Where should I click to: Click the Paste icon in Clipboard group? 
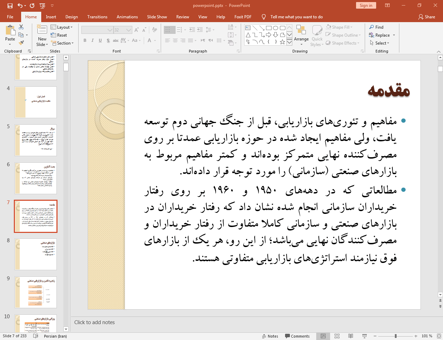(10, 31)
